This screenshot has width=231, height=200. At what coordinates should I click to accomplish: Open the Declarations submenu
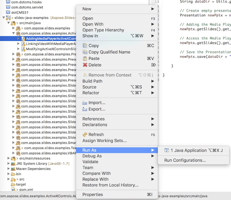tap(117, 125)
